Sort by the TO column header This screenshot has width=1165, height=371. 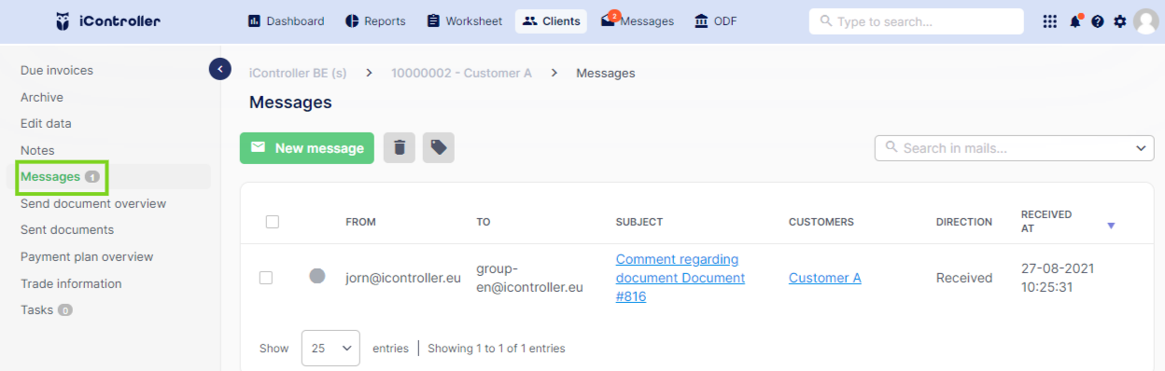(x=483, y=222)
